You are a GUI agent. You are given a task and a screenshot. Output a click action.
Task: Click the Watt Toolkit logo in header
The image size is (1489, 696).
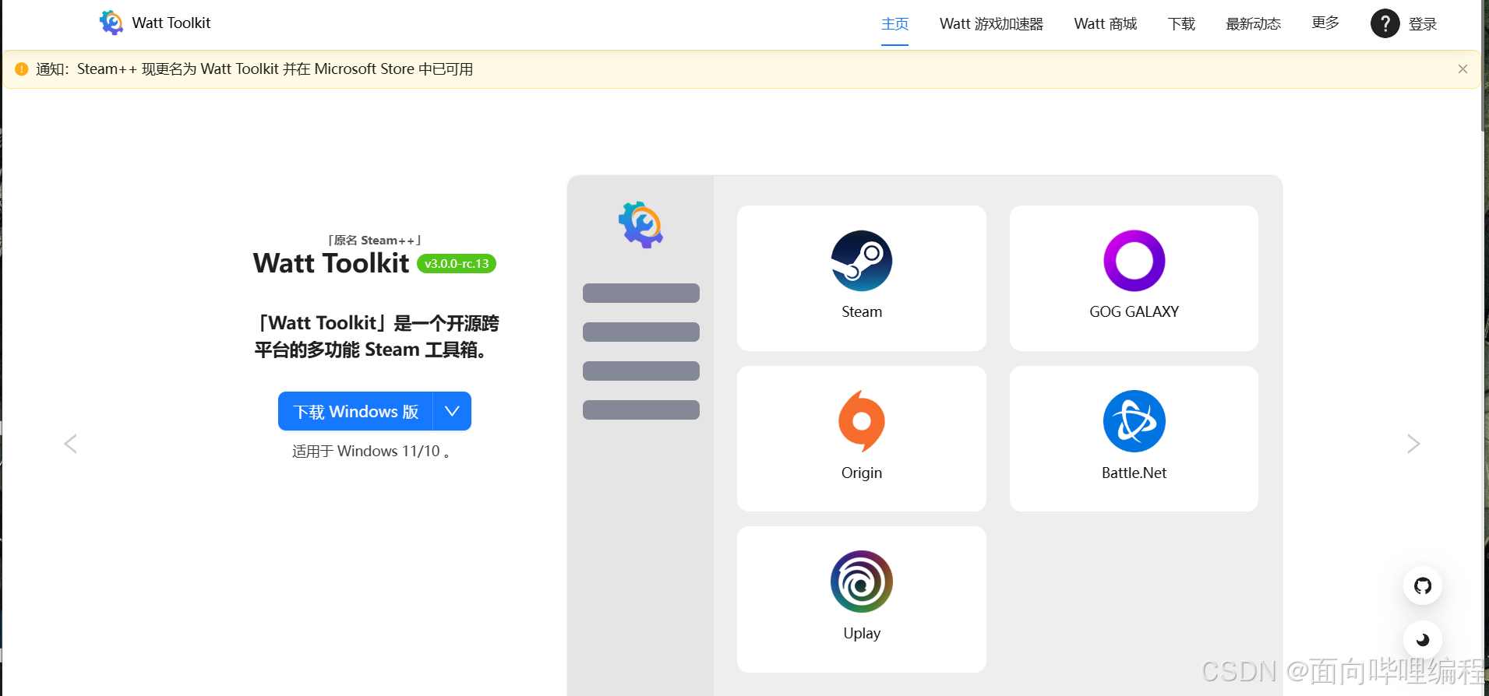point(111,23)
